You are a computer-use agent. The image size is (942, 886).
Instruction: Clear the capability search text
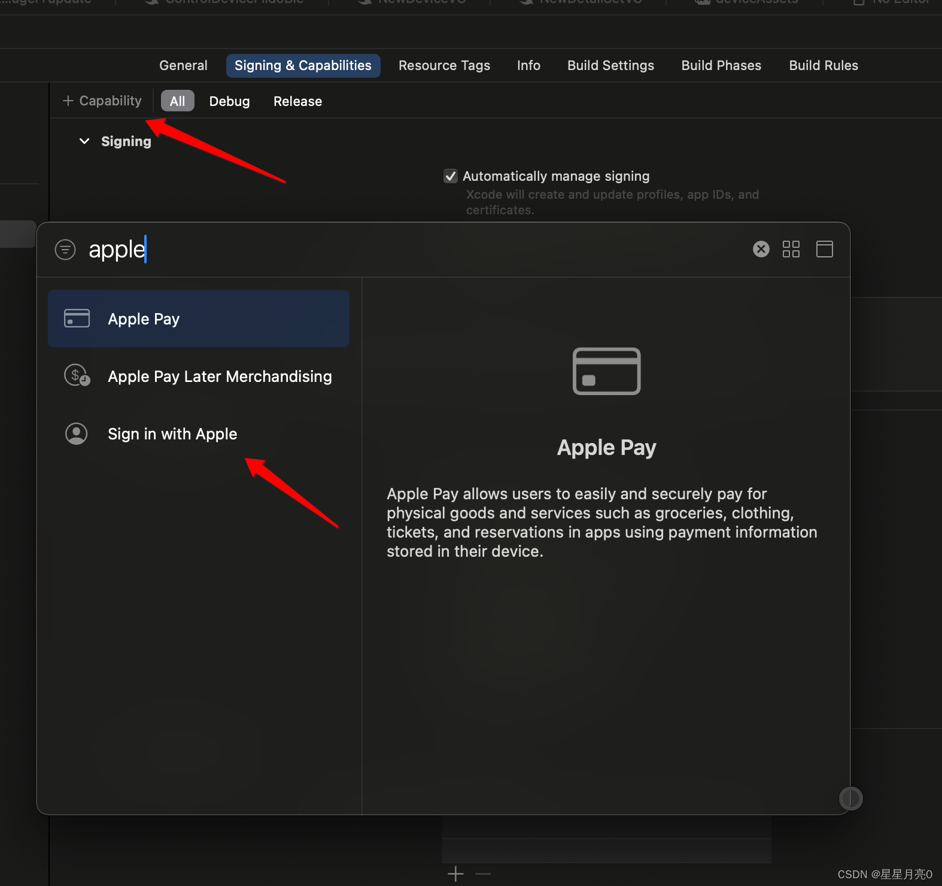tap(761, 249)
